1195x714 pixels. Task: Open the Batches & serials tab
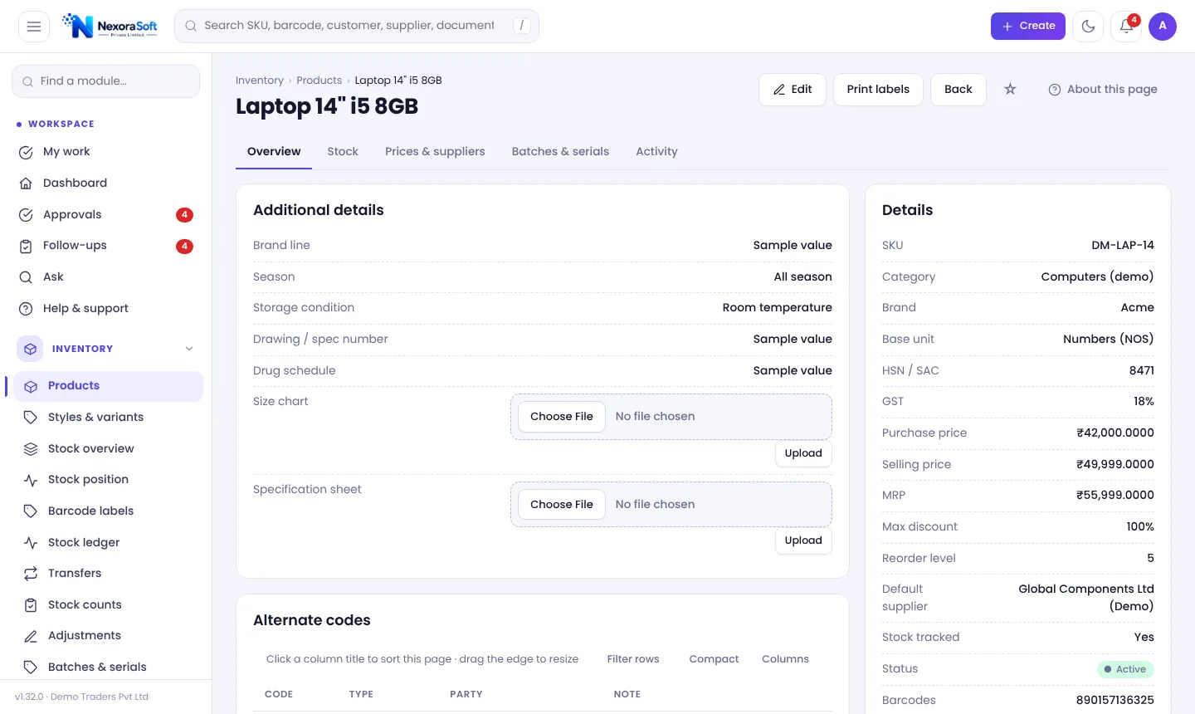pos(560,152)
